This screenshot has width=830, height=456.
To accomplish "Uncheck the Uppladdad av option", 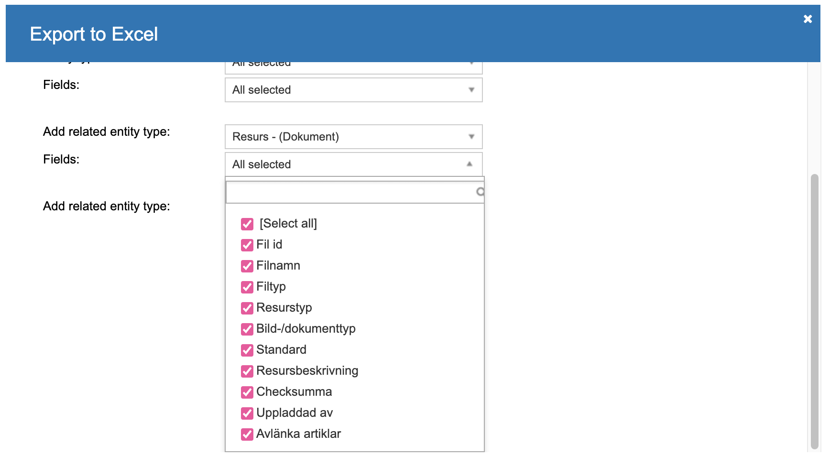I will pos(247,413).
